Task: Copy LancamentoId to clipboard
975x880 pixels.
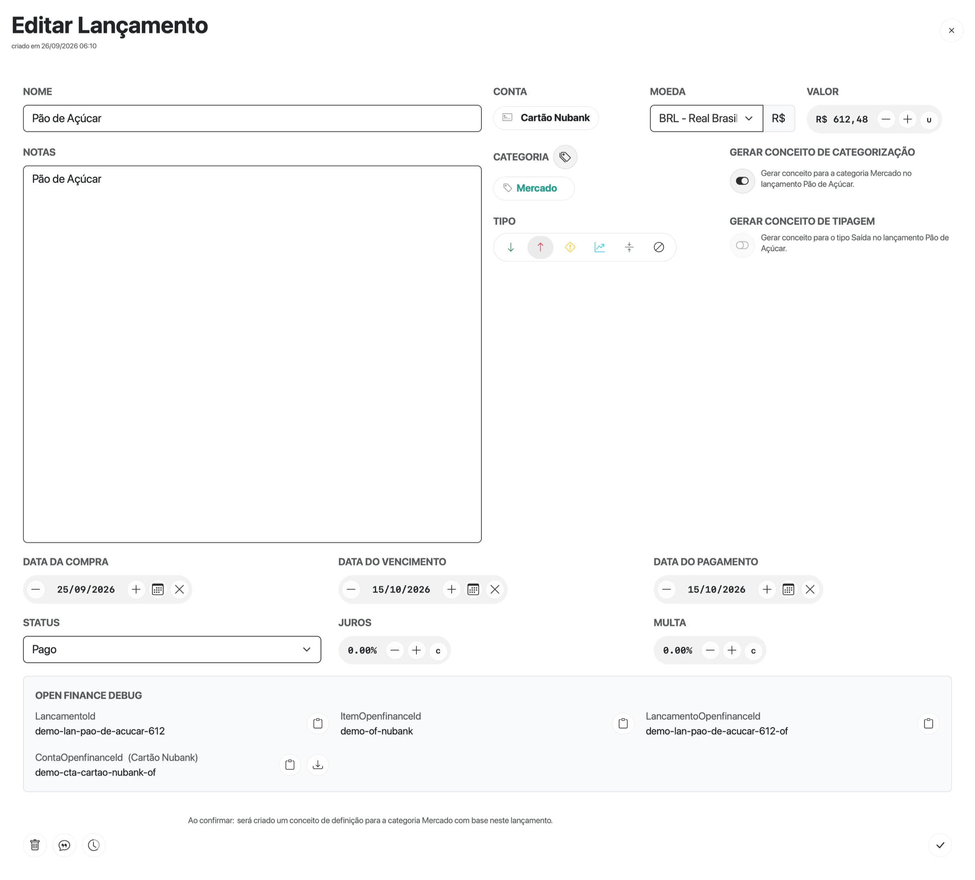Action: tap(318, 723)
